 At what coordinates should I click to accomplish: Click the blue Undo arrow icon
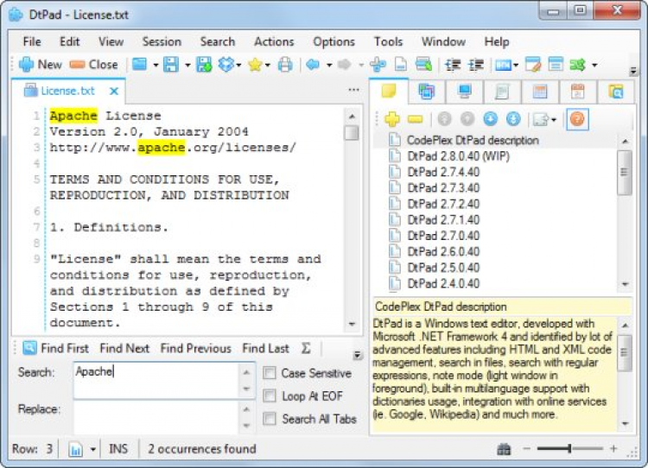click(314, 65)
